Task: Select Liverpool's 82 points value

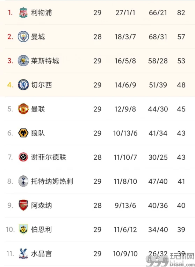Action: click(x=181, y=13)
